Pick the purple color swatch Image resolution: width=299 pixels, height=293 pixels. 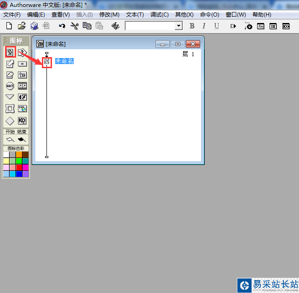pos(26,174)
